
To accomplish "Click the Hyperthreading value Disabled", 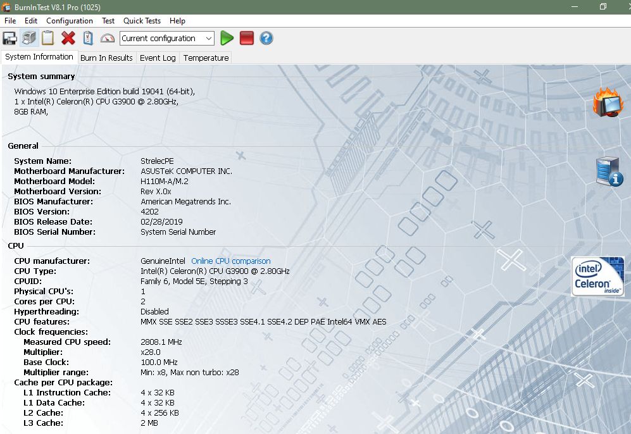I will [154, 312].
